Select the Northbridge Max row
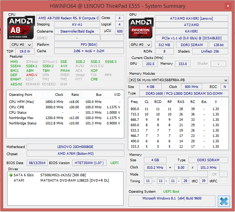 65,118
